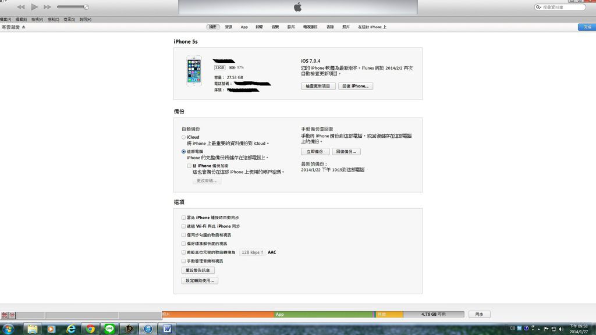Open the 檢視(V) menu
596x335 pixels.
[x=37, y=19]
